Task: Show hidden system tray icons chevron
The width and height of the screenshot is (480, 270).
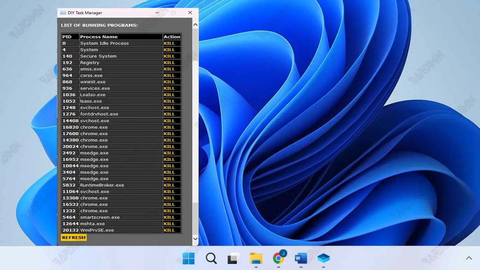Action: pos(469,258)
